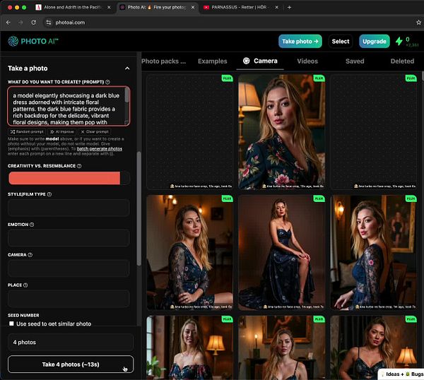The height and width of the screenshot is (380, 424).
Task: Follow the batch generate photos link
Action: coord(99,149)
